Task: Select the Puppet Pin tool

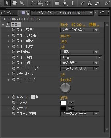Action: pyautogui.click(x=107, y=3)
